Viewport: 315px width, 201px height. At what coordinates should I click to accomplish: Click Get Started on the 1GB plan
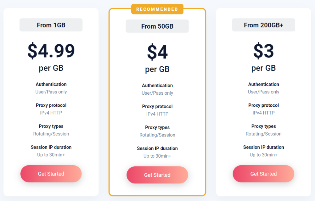tap(51, 174)
